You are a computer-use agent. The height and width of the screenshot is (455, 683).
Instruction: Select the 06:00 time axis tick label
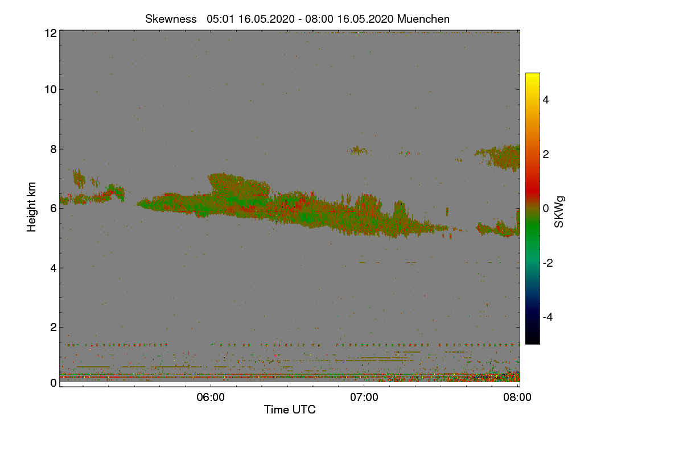(x=211, y=398)
